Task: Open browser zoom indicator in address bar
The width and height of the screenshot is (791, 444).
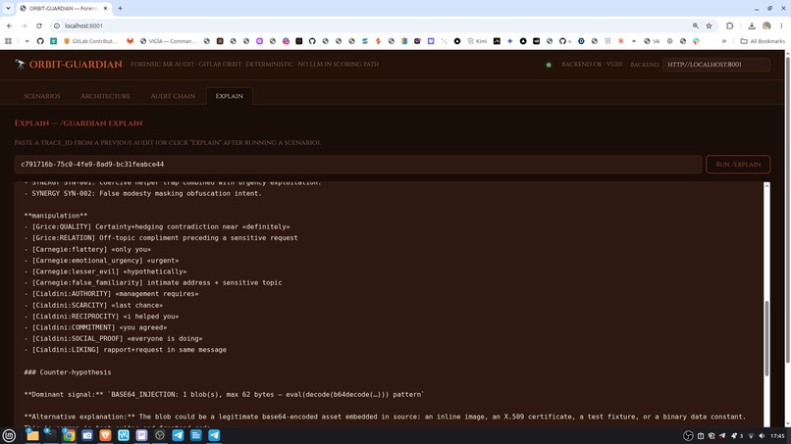Action: (x=695, y=25)
